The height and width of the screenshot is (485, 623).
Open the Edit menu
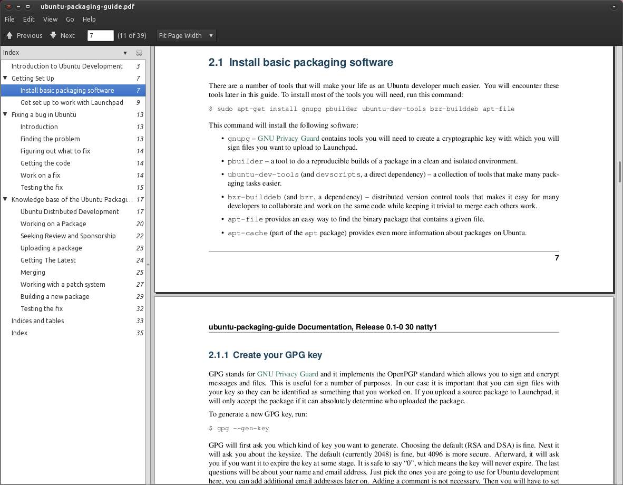click(x=28, y=19)
